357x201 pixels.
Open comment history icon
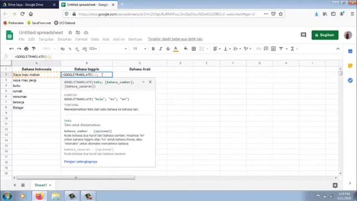coord(303,35)
